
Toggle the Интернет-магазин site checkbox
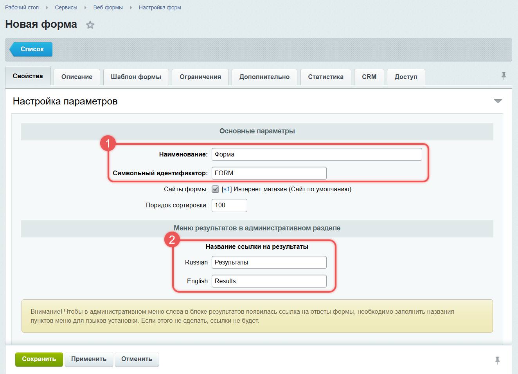[215, 189]
